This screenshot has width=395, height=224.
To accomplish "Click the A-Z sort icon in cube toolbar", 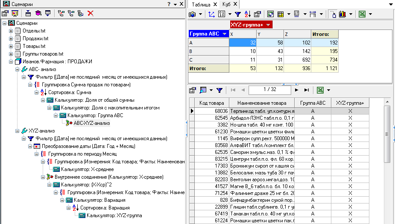I will pyautogui.click(x=247, y=14).
